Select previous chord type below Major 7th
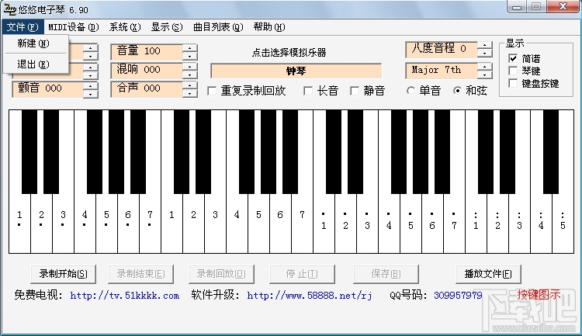582x336 pixels. 484,74
